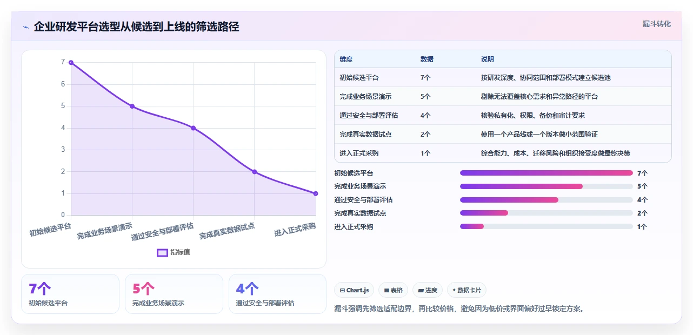Click table value 1个

[425, 153]
